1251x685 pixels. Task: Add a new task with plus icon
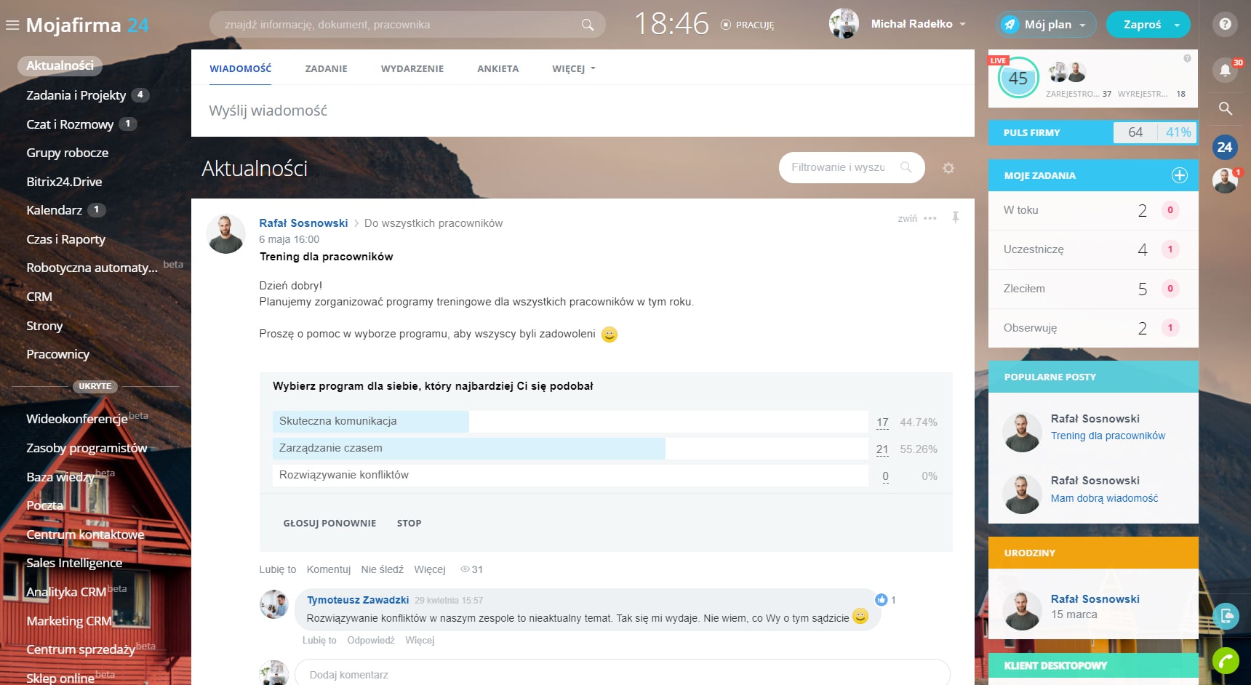(1179, 175)
